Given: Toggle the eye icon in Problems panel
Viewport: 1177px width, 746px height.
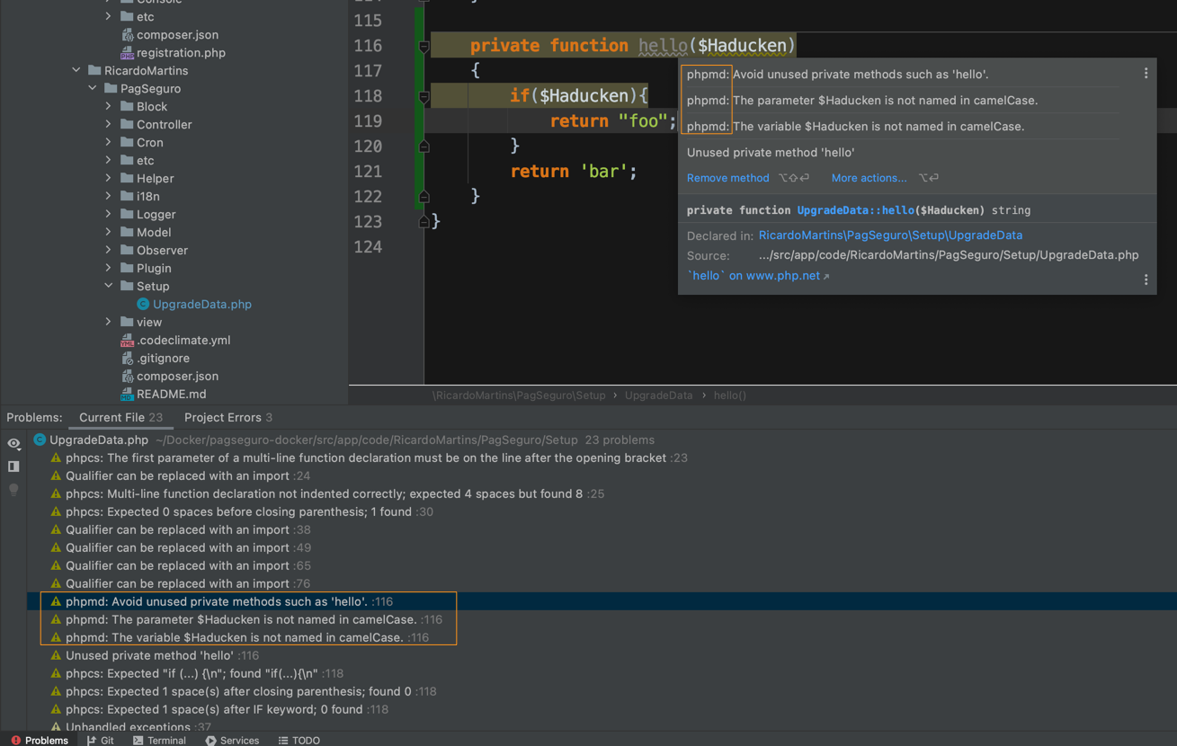Looking at the screenshot, I should pyautogui.click(x=13, y=443).
